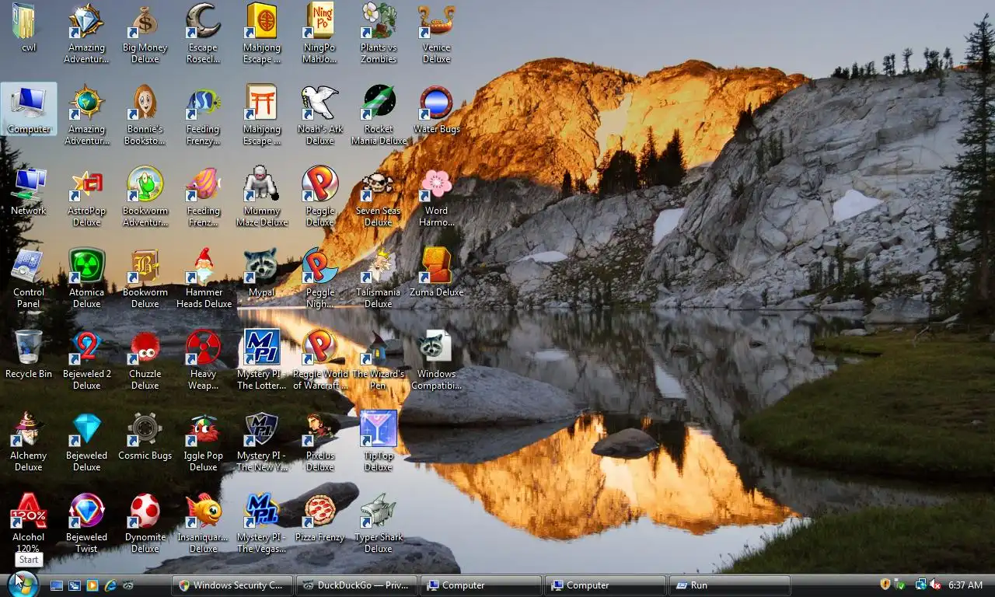Select Typer Shark Deluxe shortcut
The width and height of the screenshot is (995, 597).
pos(379,523)
